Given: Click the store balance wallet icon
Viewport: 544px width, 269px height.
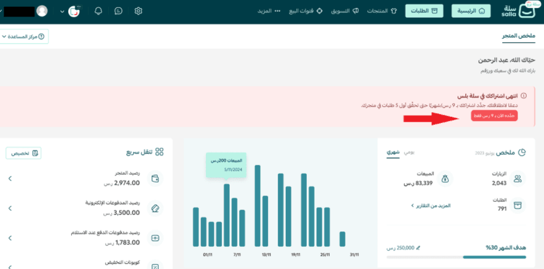Looking at the screenshot, I should coord(155,179).
